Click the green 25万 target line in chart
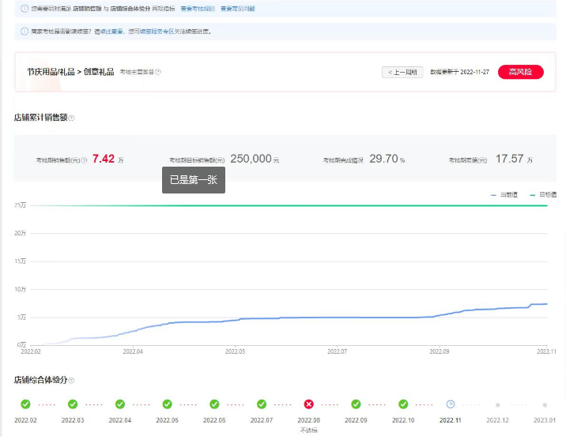 click(x=289, y=206)
